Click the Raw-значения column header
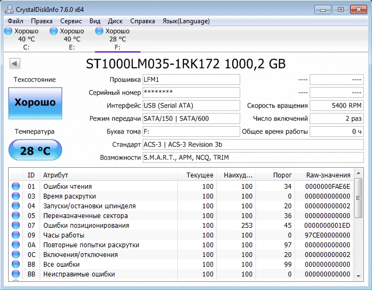372x290 pixels. tap(328, 175)
